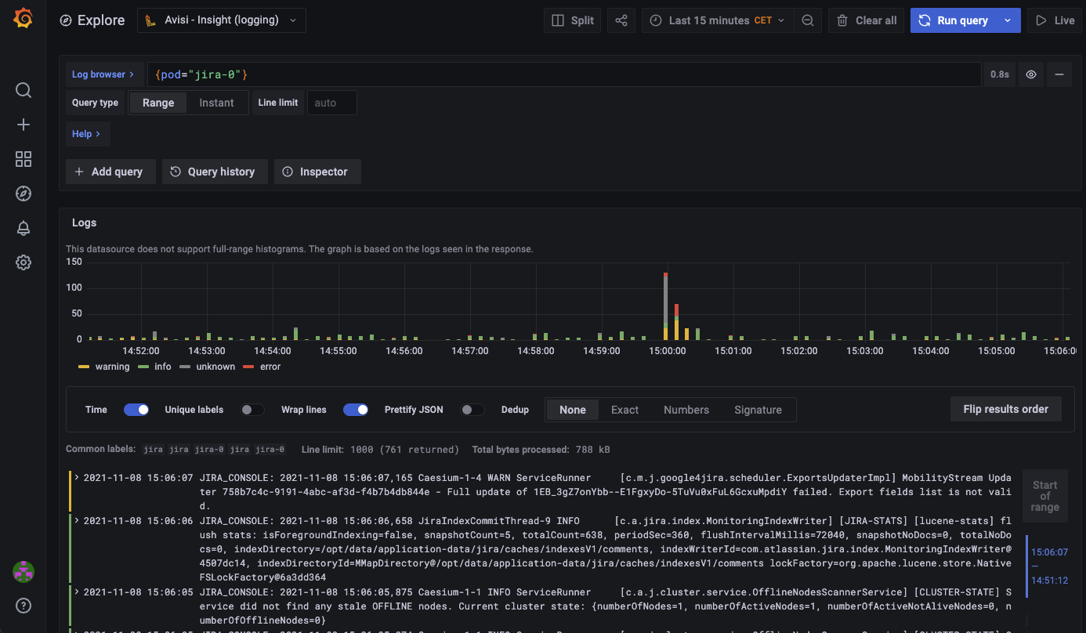Click the 15:06:07 — 14:51:12 log page range

point(1049,566)
